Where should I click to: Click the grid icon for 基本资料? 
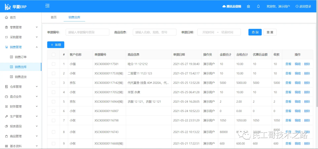pos(6,146)
